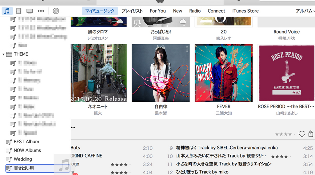The image size is (315, 175).
Task: Open the For You tab
Action: coord(158,11)
